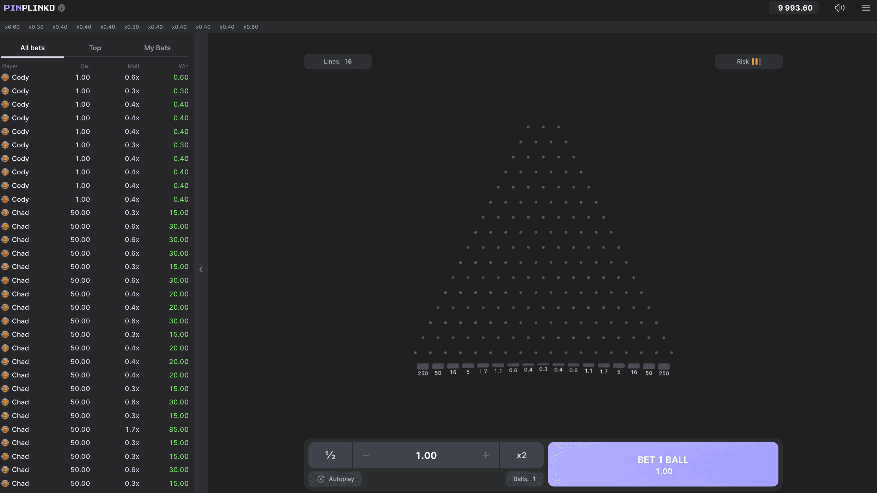Screen dimensions: 877x493
Task: Switch to the My Bets tab
Action: point(157,48)
